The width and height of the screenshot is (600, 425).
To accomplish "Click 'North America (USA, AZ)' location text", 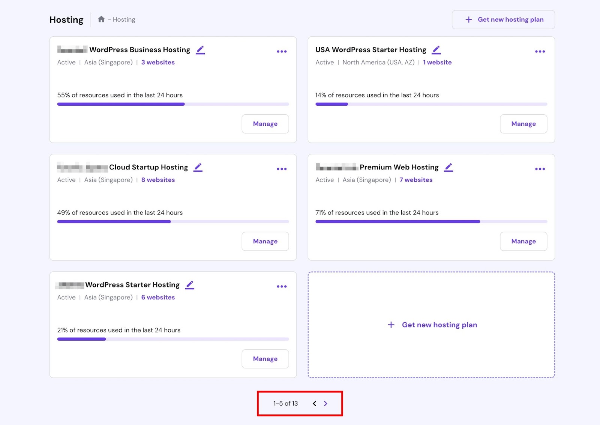I will (x=378, y=62).
